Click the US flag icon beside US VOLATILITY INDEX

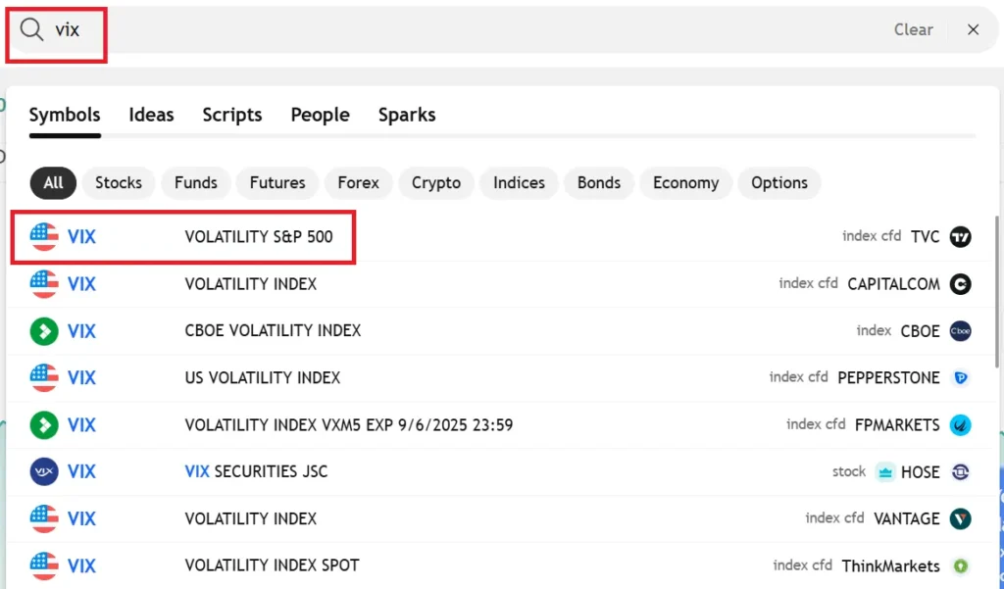pyautogui.click(x=44, y=377)
